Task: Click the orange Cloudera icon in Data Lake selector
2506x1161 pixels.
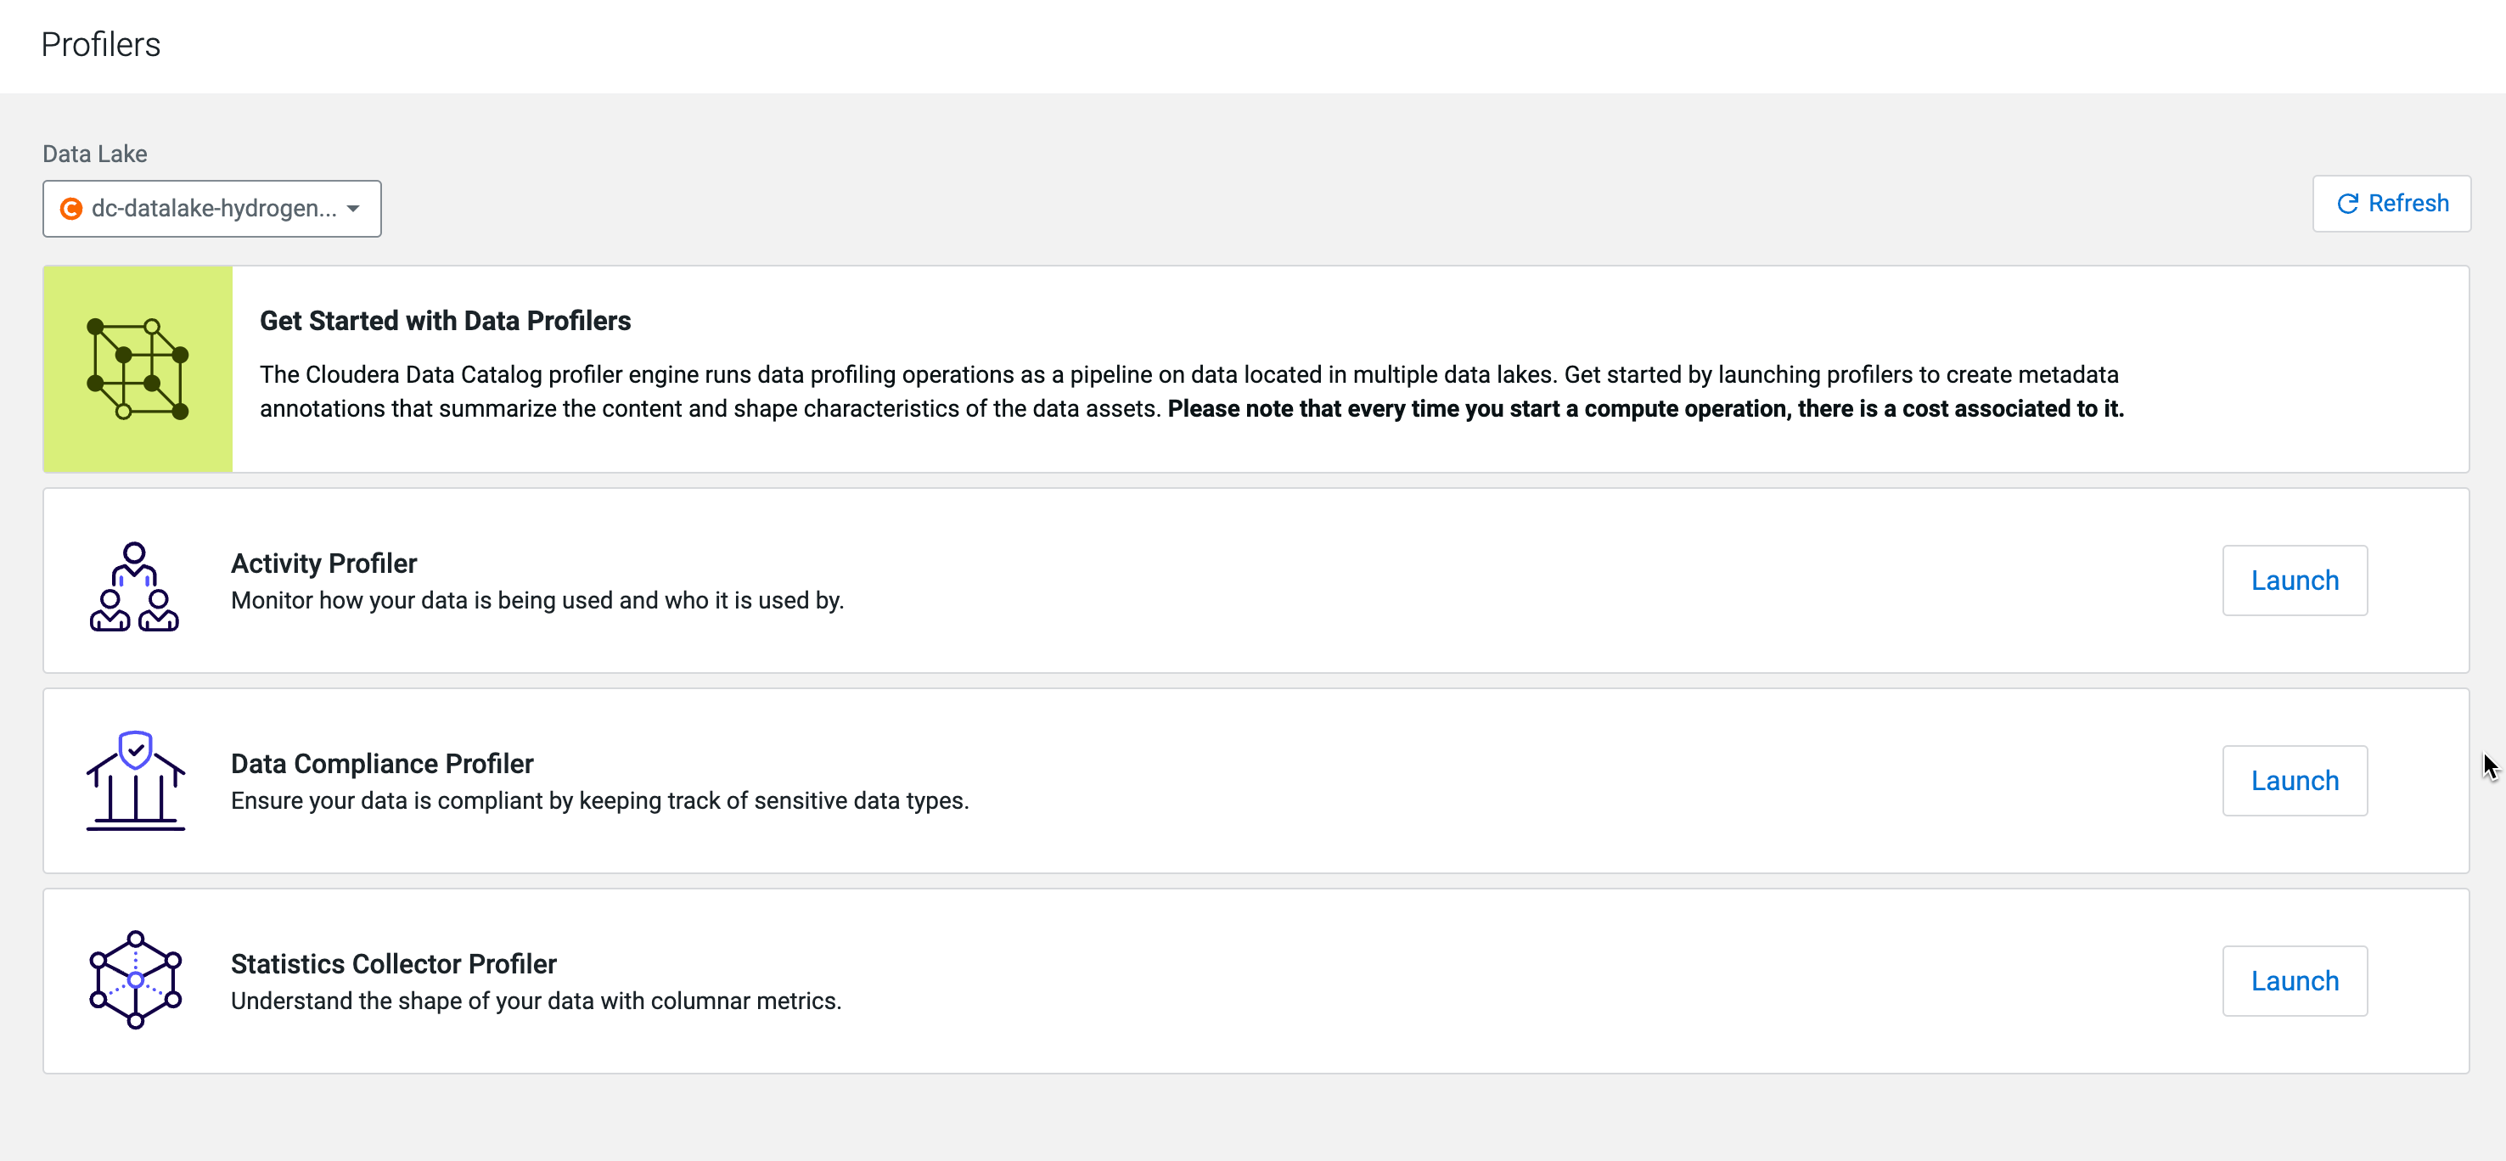Action: (x=71, y=209)
